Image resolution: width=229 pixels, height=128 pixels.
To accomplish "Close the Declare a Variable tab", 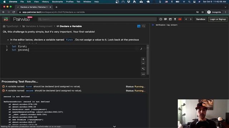I will point(50,7).
